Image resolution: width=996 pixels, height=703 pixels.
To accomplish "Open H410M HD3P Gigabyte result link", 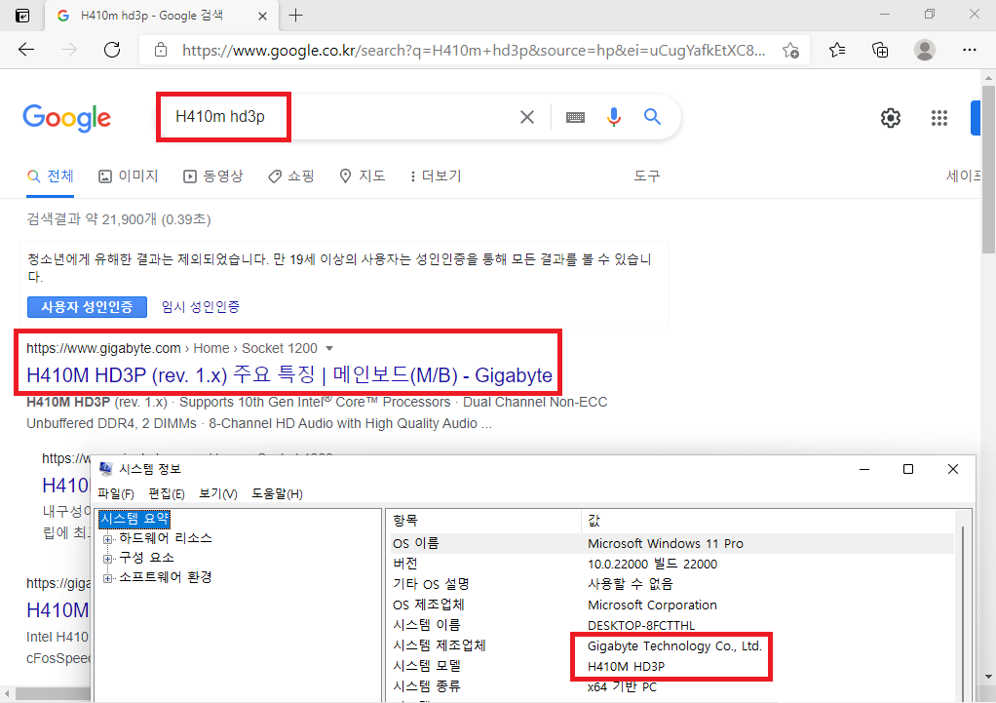I will click(x=289, y=375).
